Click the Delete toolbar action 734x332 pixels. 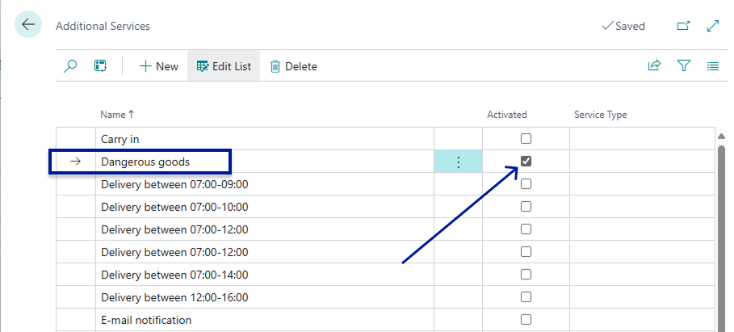[x=293, y=66]
